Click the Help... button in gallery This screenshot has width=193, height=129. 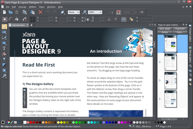click(180, 32)
